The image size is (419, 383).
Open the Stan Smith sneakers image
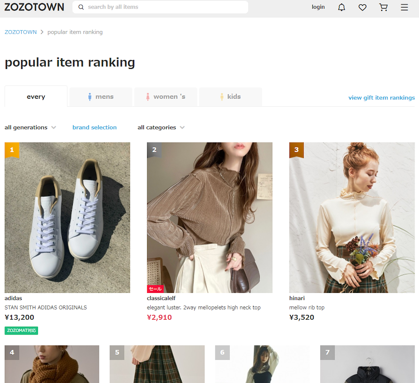(x=67, y=217)
